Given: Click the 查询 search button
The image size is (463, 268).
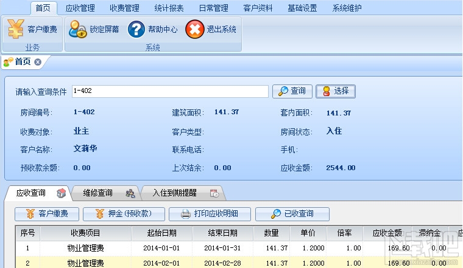Looking at the screenshot, I should [292, 91].
